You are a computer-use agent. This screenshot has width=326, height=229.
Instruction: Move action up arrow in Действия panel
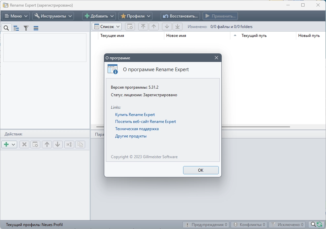(47, 145)
